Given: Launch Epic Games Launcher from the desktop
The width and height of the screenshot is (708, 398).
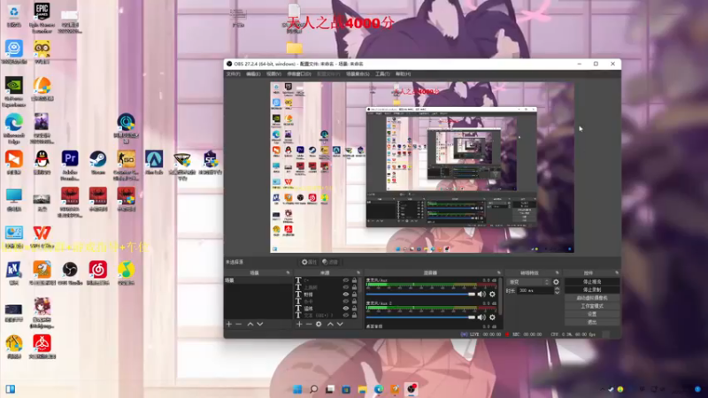Looking at the screenshot, I should (42, 17).
